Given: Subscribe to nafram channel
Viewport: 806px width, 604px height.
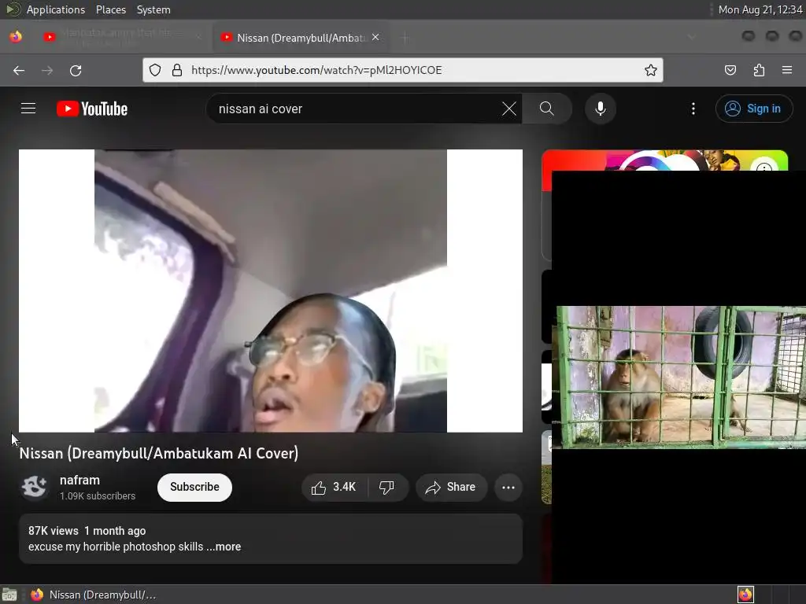Looking at the screenshot, I should click(194, 488).
